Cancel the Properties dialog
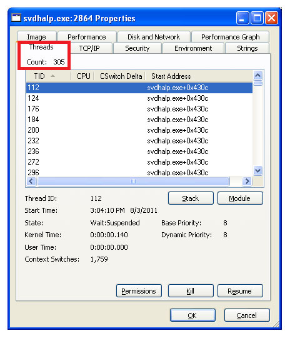This screenshot has width=290, height=338. coord(247,315)
